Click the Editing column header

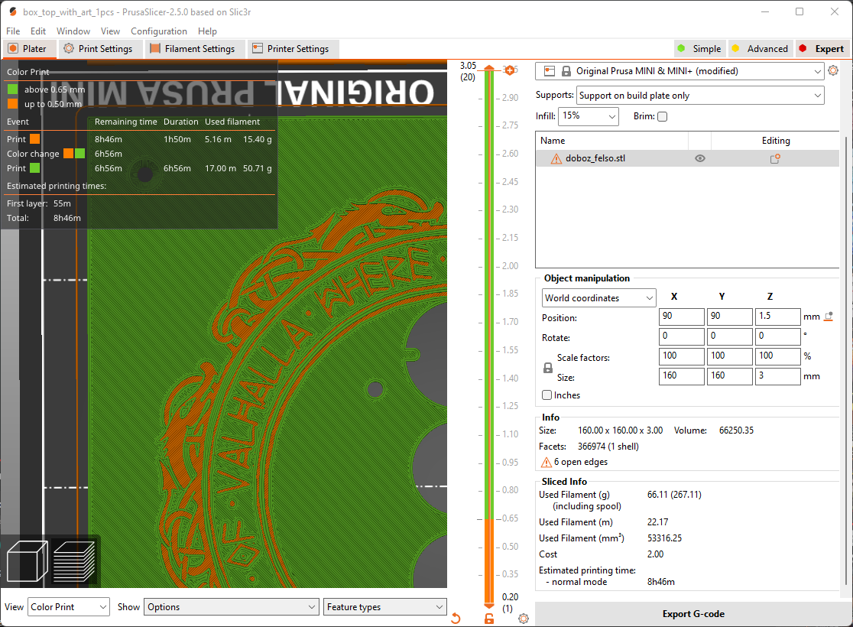coord(775,141)
